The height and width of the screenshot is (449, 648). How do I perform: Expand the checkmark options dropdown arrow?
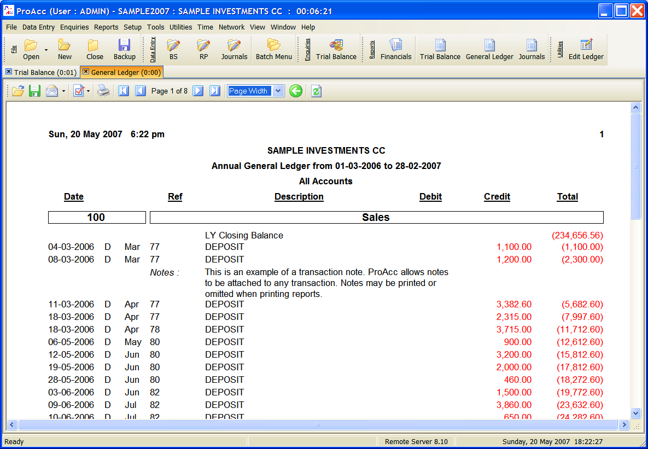tap(88, 91)
